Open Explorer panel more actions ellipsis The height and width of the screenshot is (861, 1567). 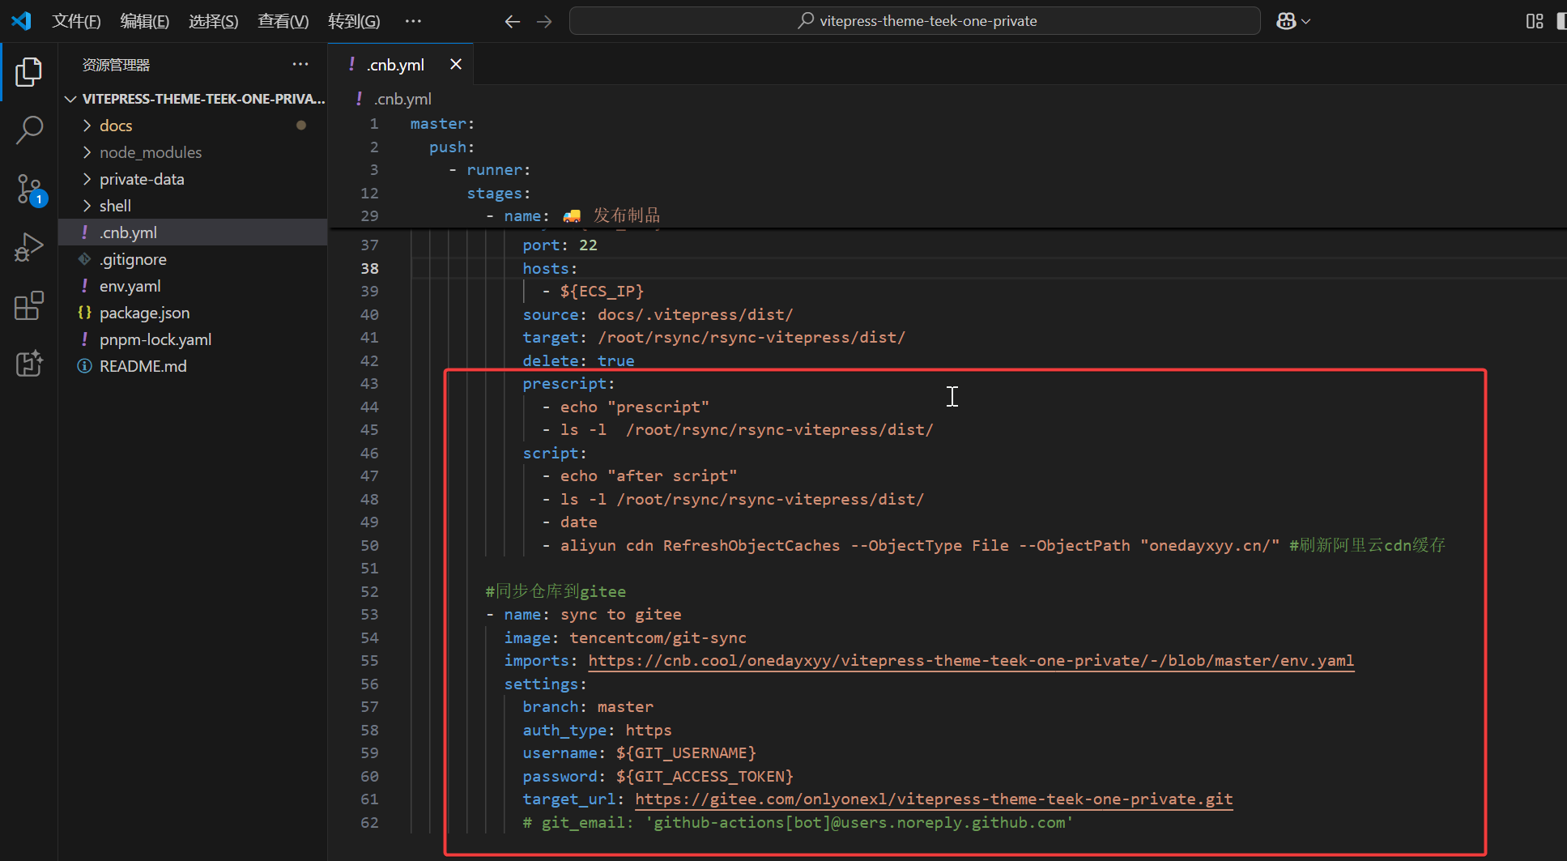[x=300, y=64]
